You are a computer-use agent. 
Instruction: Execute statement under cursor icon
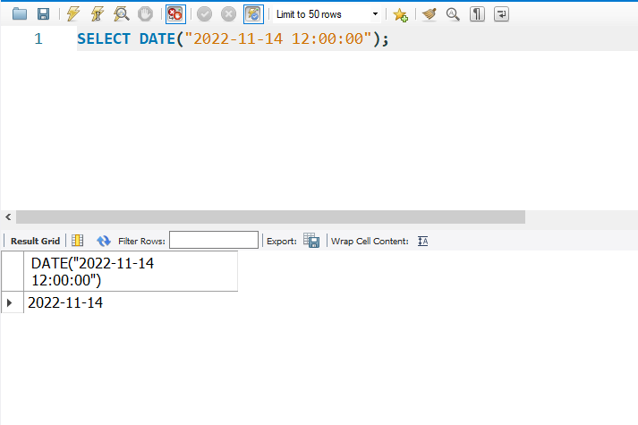(98, 14)
